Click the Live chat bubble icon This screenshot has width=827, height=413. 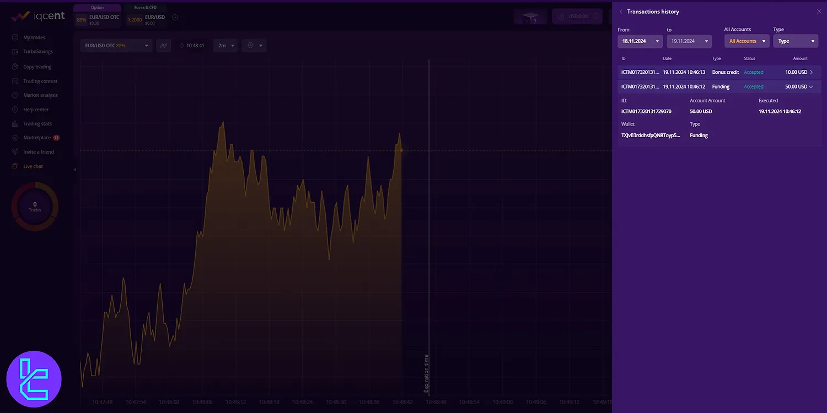click(15, 166)
